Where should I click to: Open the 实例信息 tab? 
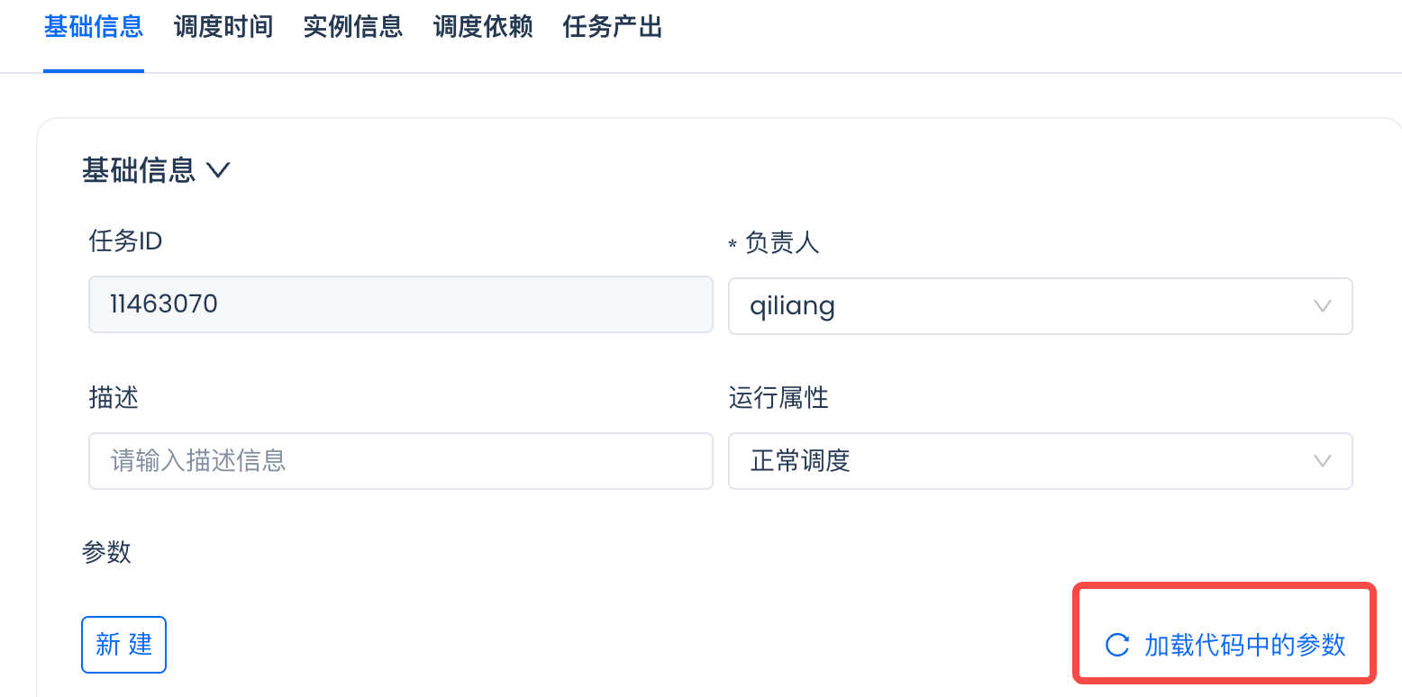(x=353, y=27)
